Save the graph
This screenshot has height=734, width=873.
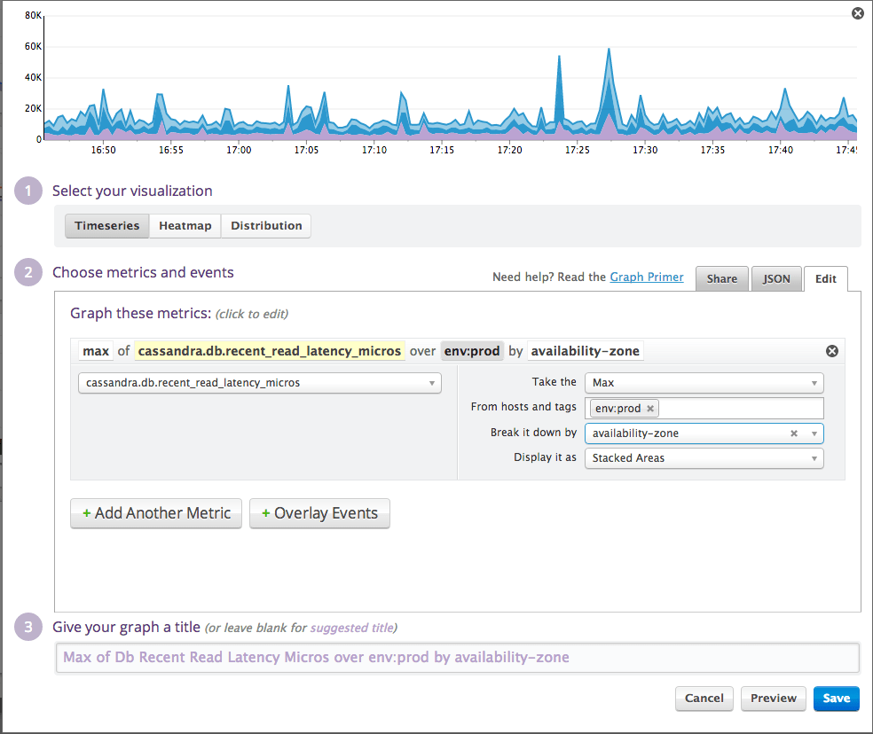836,699
